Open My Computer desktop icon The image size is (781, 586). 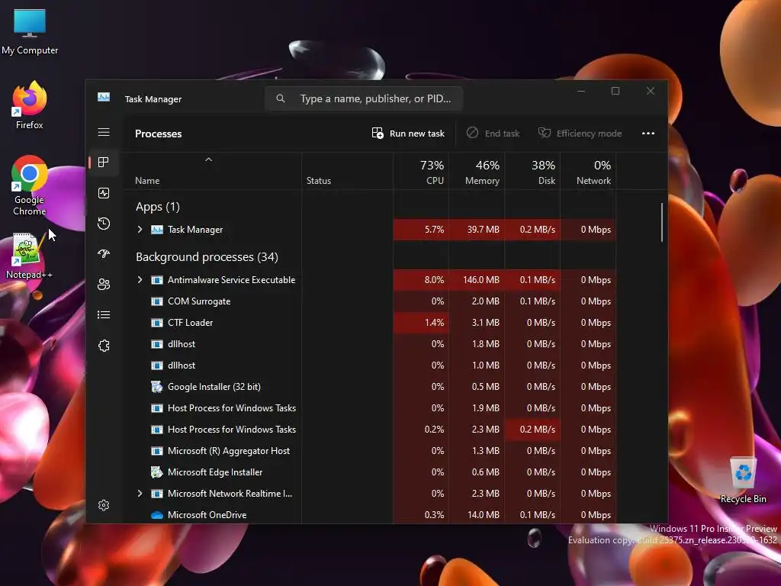click(30, 32)
